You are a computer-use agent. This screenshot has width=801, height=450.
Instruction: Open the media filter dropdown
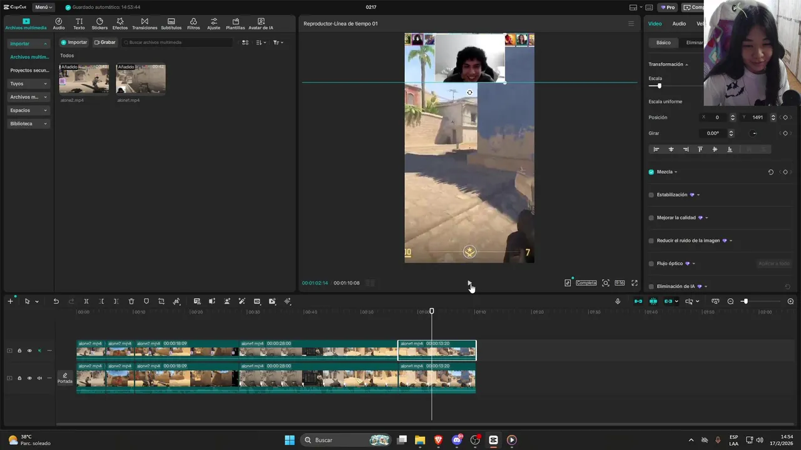click(x=278, y=42)
